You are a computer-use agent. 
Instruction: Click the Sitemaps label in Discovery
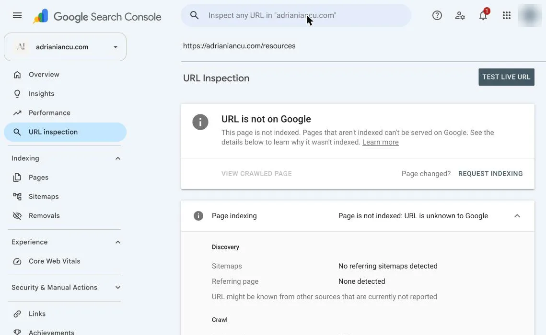click(x=227, y=266)
